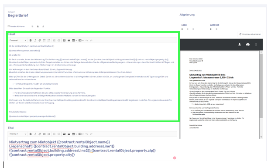The width and height of the screenshot is (268, 168).
Task: Click the preview's vertical scrollbar thumb
Action: click(x=261, y=86)
